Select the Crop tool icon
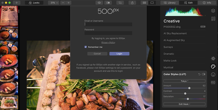Viewport: 218px width, 110px height. pyautogui.click(x=120, y=3)
